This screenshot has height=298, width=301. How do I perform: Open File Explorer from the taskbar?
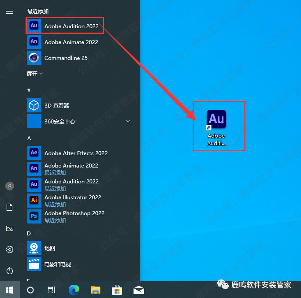click(96, 290)
